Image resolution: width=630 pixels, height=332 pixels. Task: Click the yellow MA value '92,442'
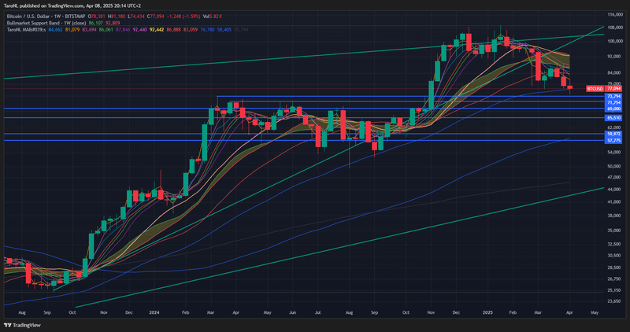(x=157, y=30)
